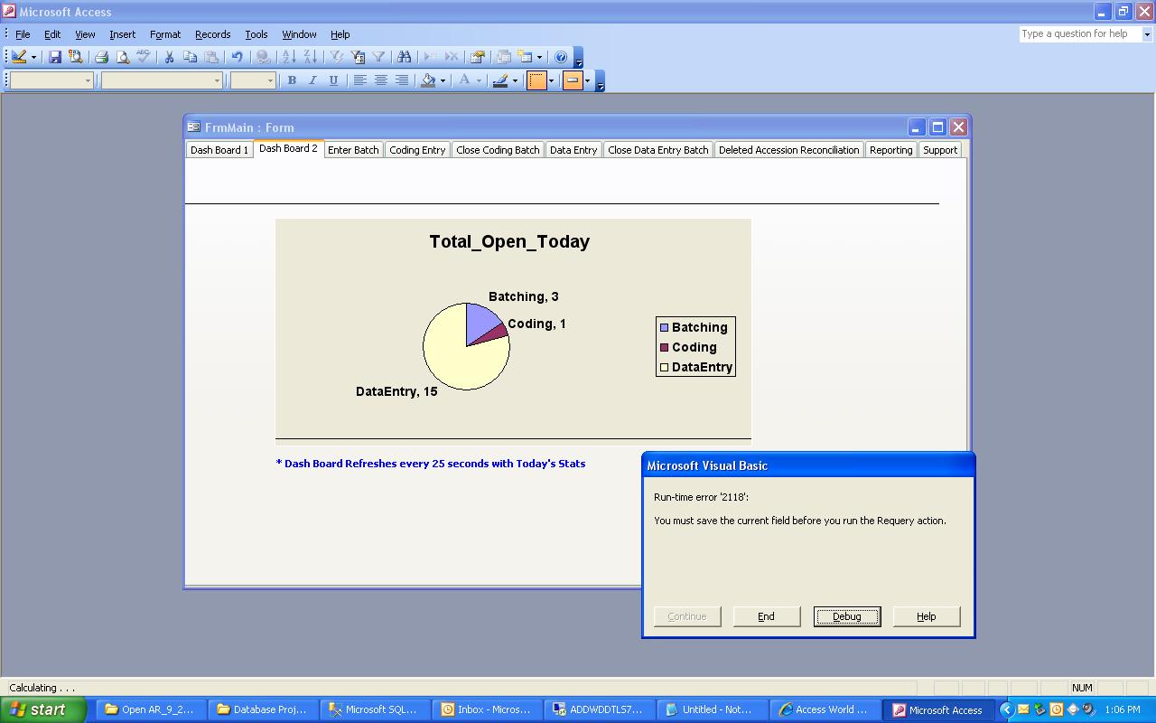The width and height of the screenshot is (1156, 723).
Task: Click the Copy toolbar icon
Action: [190, 57]
